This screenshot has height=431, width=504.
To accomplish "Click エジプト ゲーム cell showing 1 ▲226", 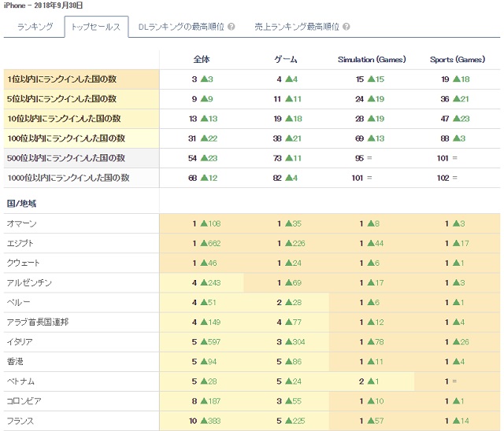I will coord(287,243).
